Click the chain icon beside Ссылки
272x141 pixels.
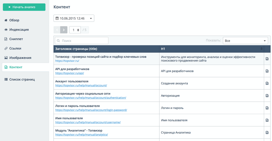click(x=6, y=48)
